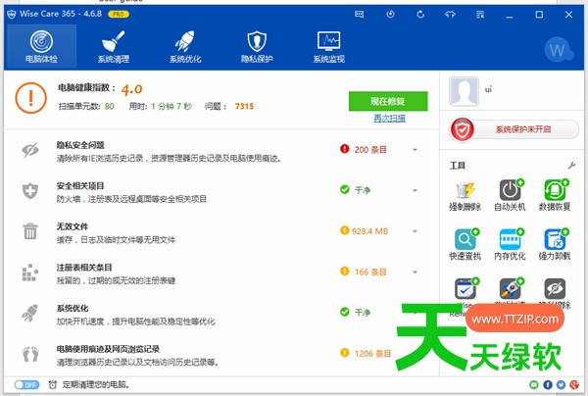Click the alarm clock icon in status bar

(x=53, y=385)
